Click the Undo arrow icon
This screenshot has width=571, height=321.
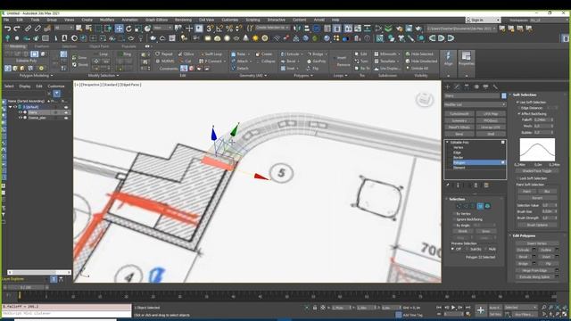(8, 28)
